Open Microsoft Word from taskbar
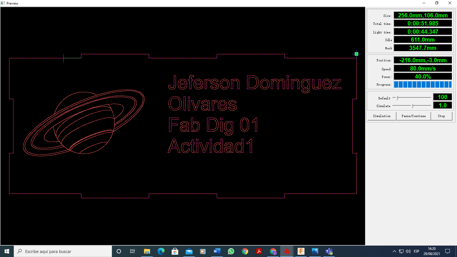Screen dimensions: 457x257 217,251
